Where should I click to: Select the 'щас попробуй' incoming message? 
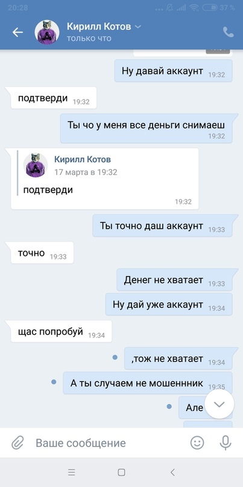tap(61, 332)
